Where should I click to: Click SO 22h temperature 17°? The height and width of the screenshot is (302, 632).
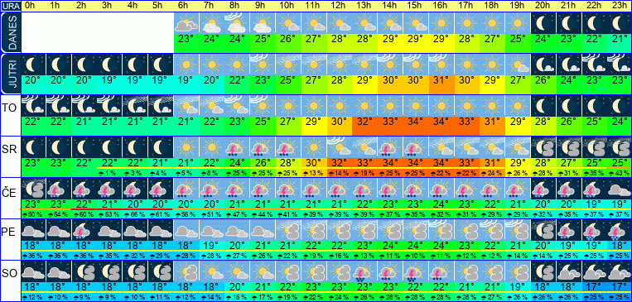point(595,287)
